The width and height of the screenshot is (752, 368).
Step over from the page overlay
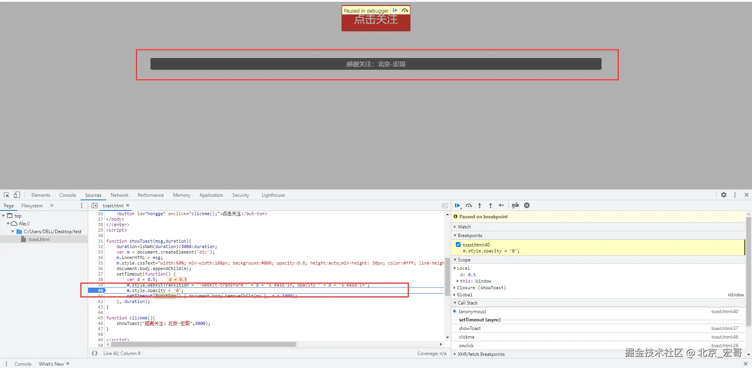(405, 11)
